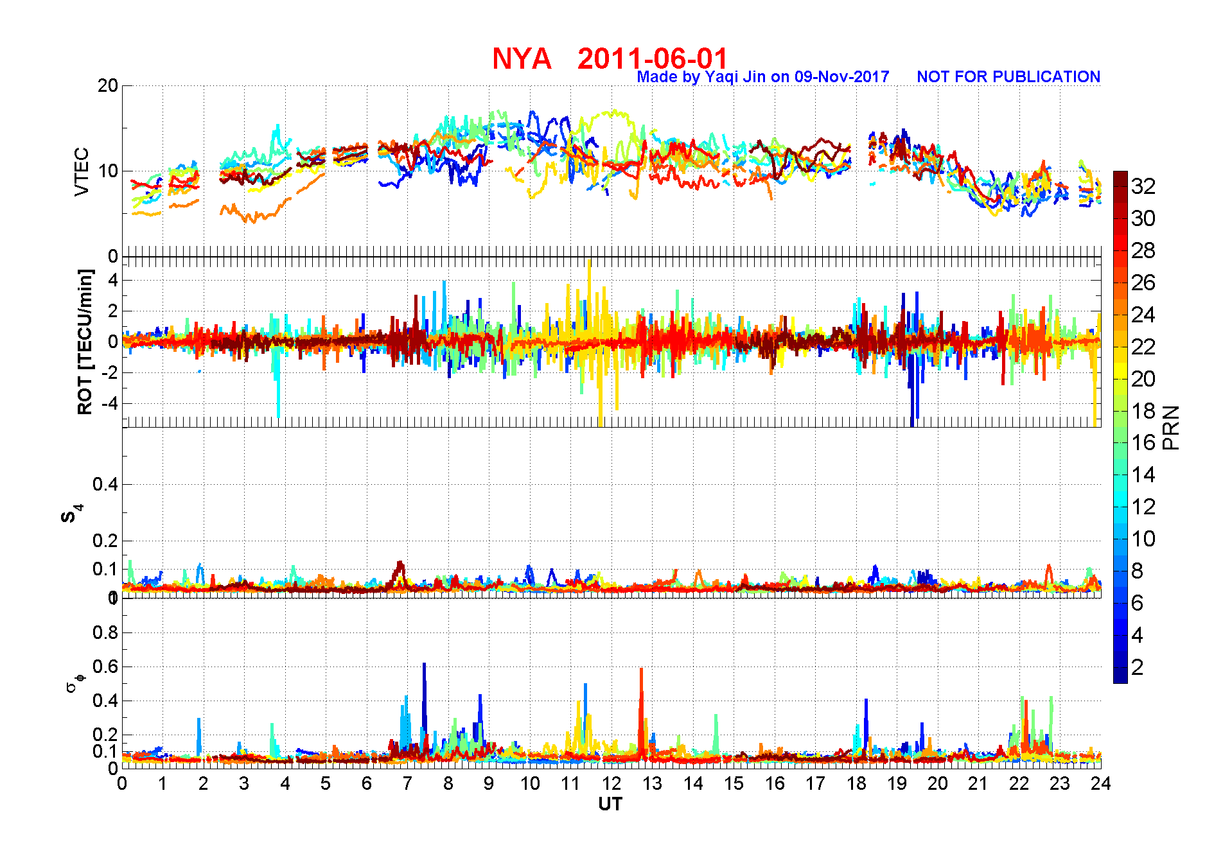Select VTEC axis tick label 20
1223x854 pixels.
tap(107, 85)
